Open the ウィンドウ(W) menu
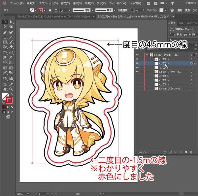 [117, 3]
